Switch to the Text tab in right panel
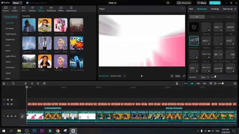 191,9
